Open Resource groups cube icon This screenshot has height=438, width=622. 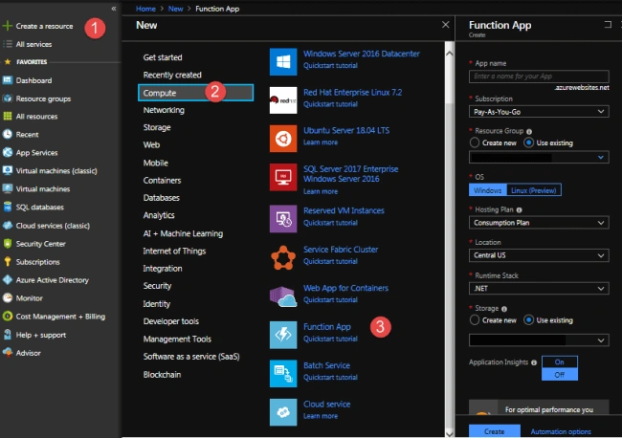(x=7, y=99)
